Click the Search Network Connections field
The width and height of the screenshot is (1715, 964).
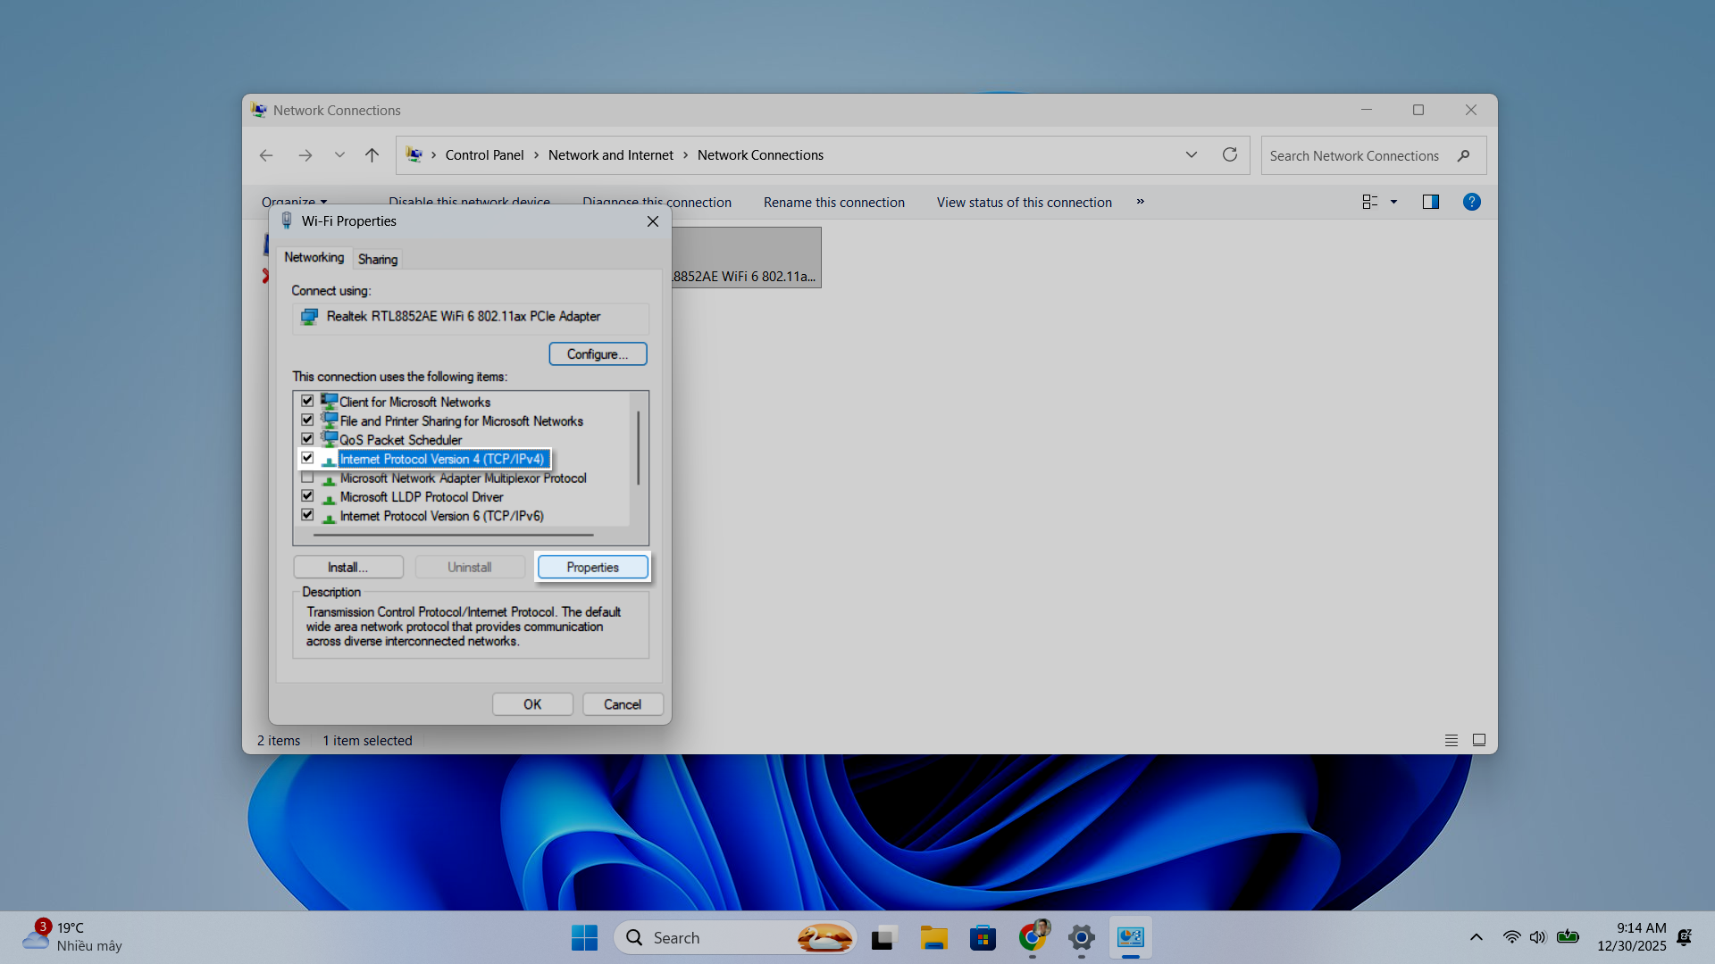pyautogui.click(x=1354, y=155)
